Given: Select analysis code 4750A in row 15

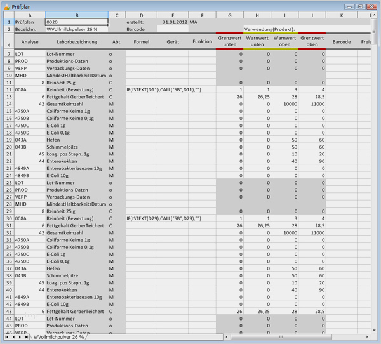Looking at the screenshot, I should point(30,111).
